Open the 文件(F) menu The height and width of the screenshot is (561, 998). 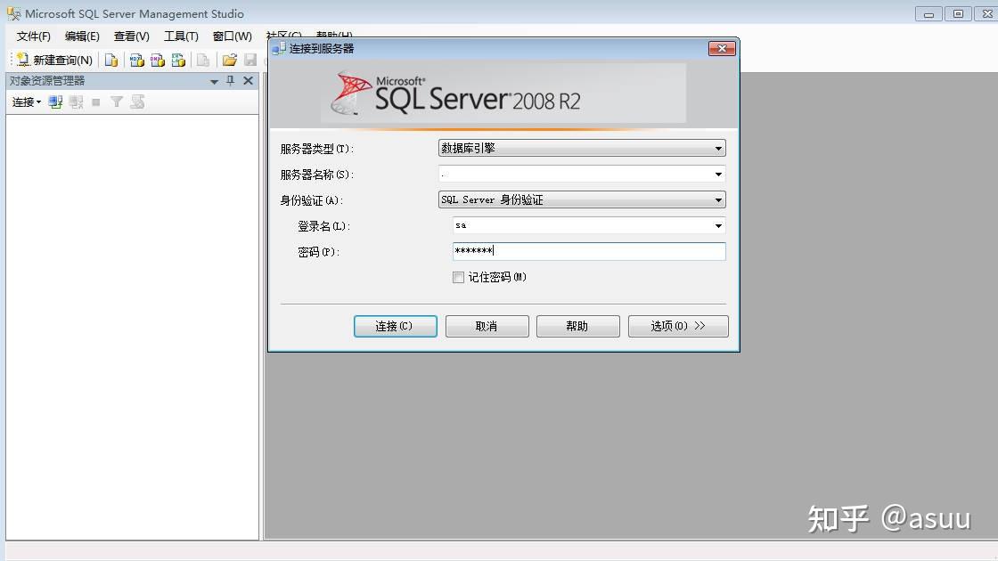[33, 37]
